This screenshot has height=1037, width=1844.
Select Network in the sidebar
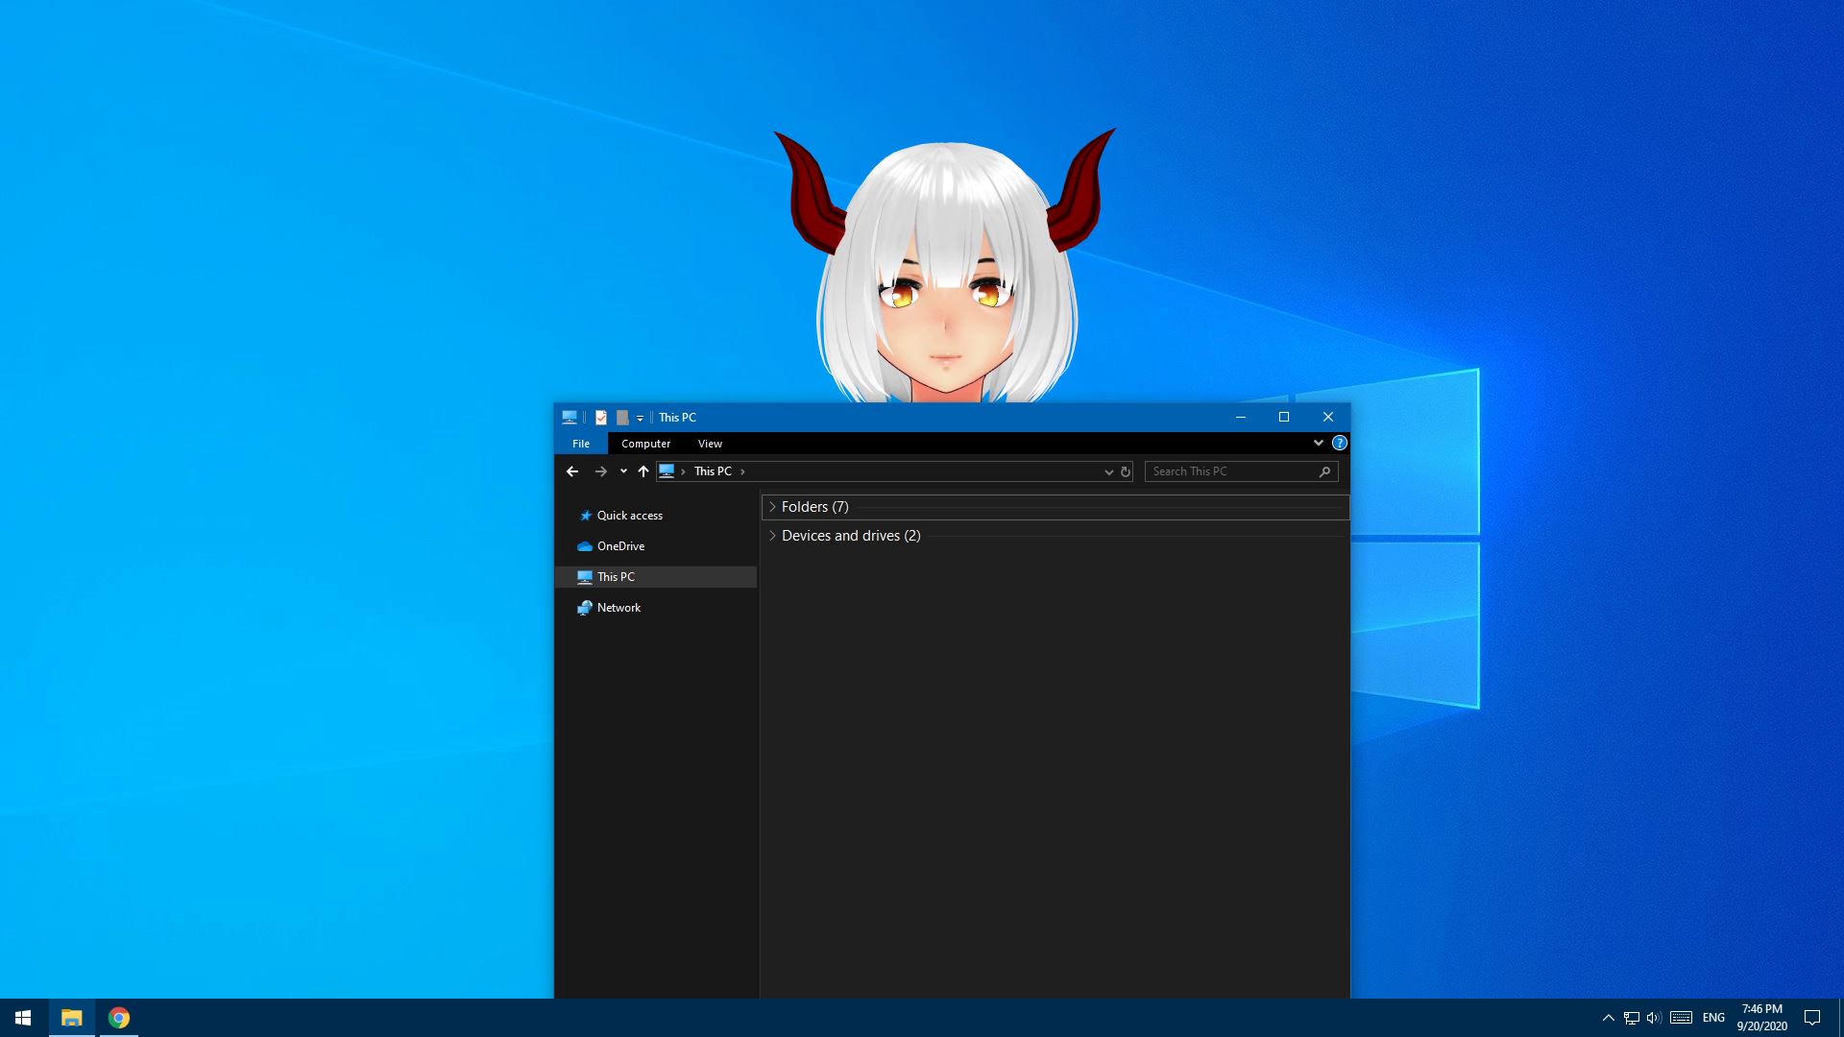(x=619, y=608)
